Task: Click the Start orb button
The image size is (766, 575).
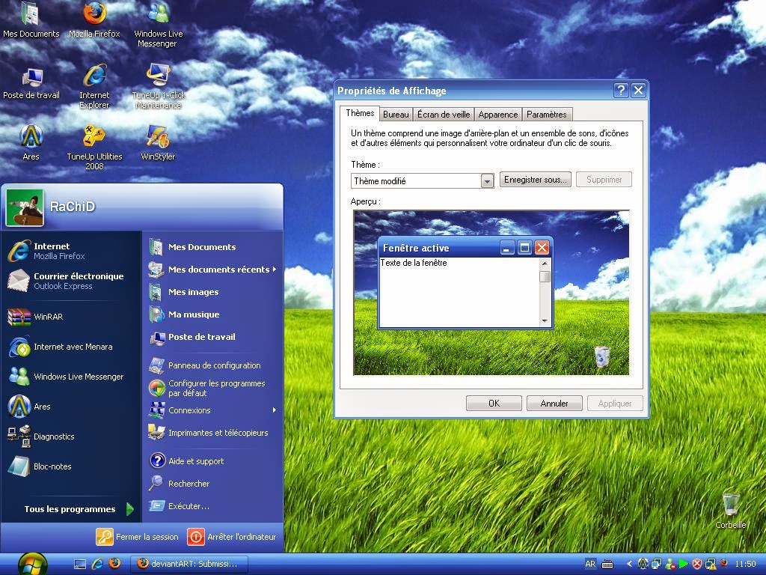Action: pyautogui.click(x=32, y=563)
